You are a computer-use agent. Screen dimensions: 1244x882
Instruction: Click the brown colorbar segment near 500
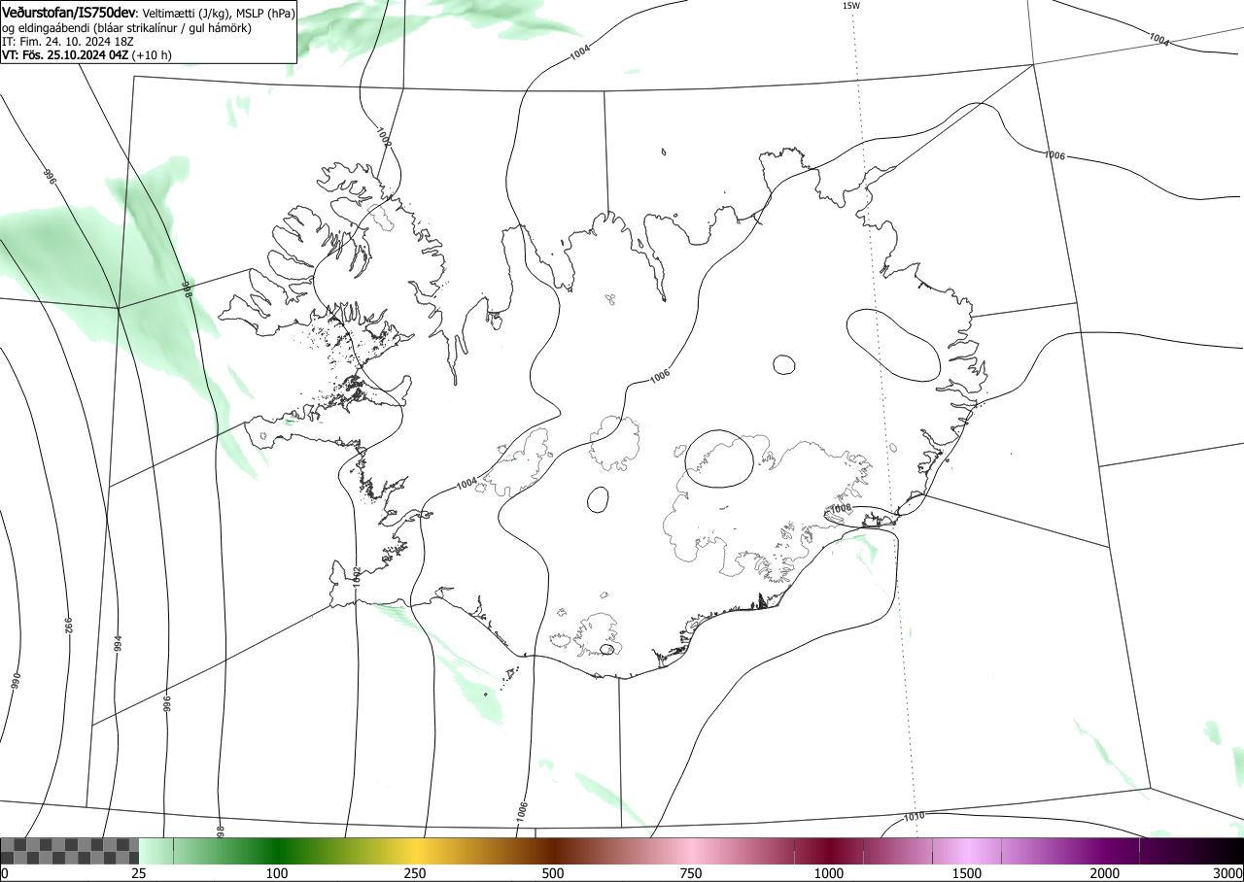(x=553, y=851)
